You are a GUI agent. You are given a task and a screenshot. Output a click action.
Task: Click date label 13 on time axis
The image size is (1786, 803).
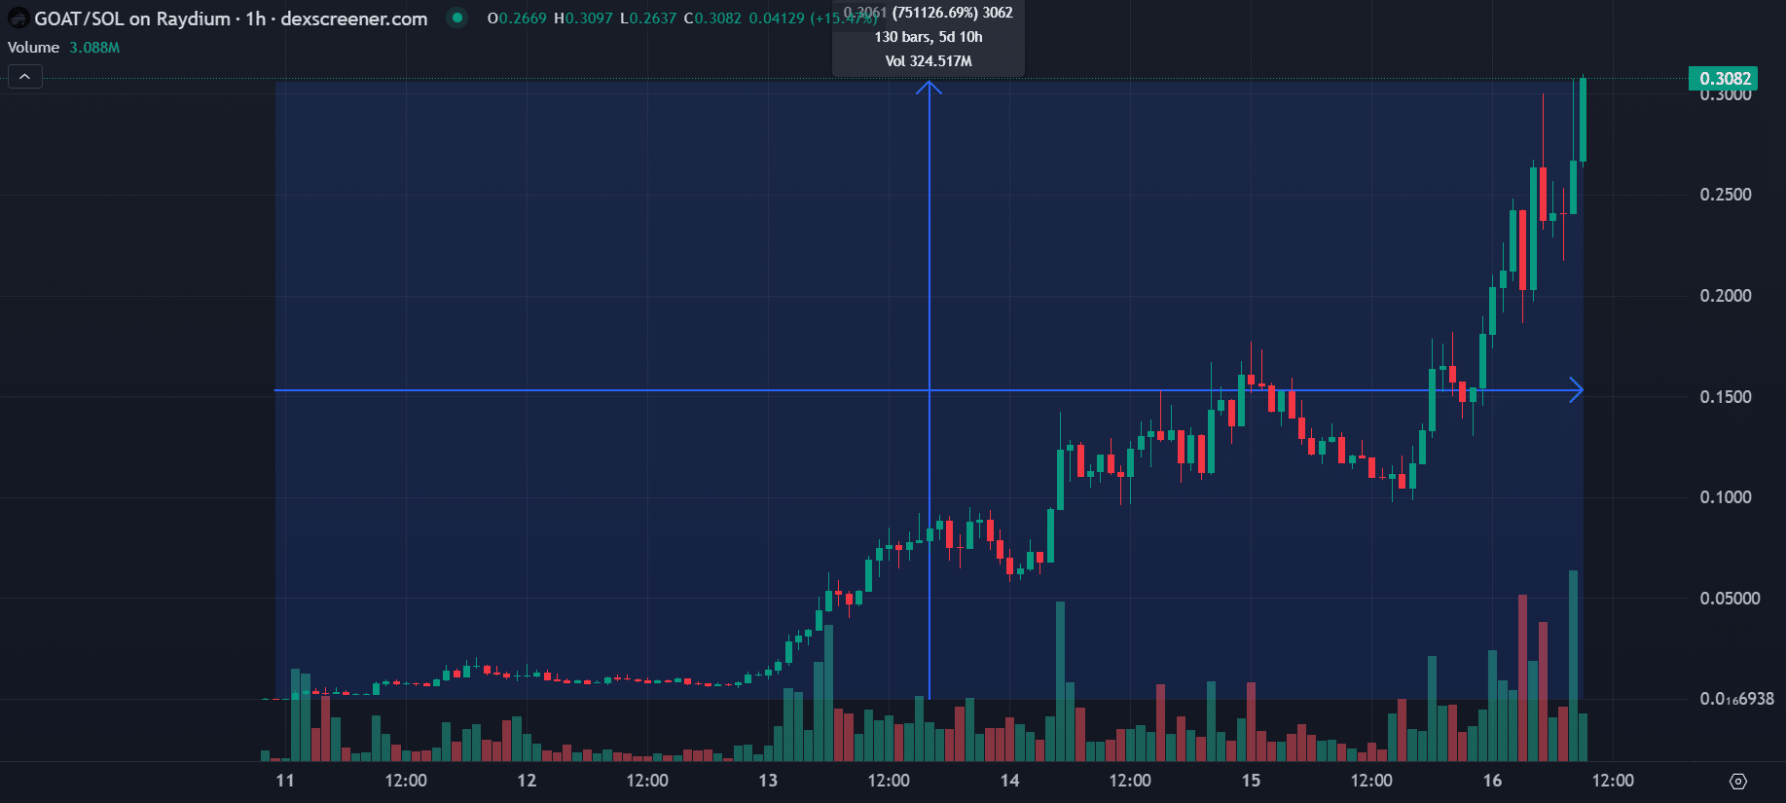tap(768, 781)
